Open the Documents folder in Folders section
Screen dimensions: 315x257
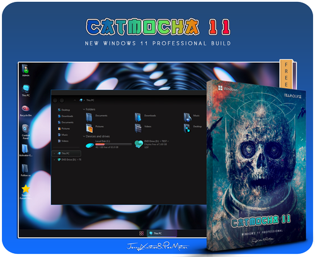click(97, 117)
